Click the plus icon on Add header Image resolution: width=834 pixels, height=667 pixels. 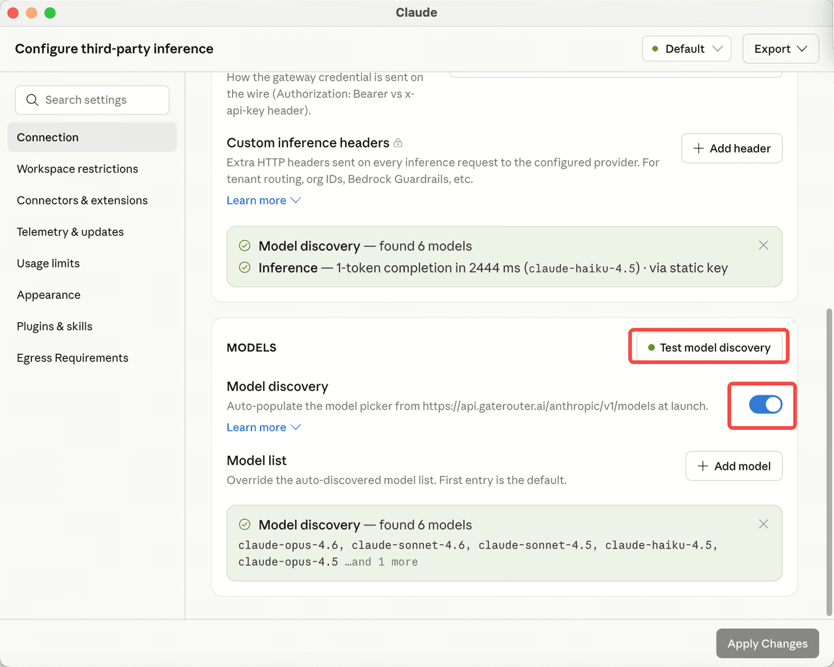(698, 149)
